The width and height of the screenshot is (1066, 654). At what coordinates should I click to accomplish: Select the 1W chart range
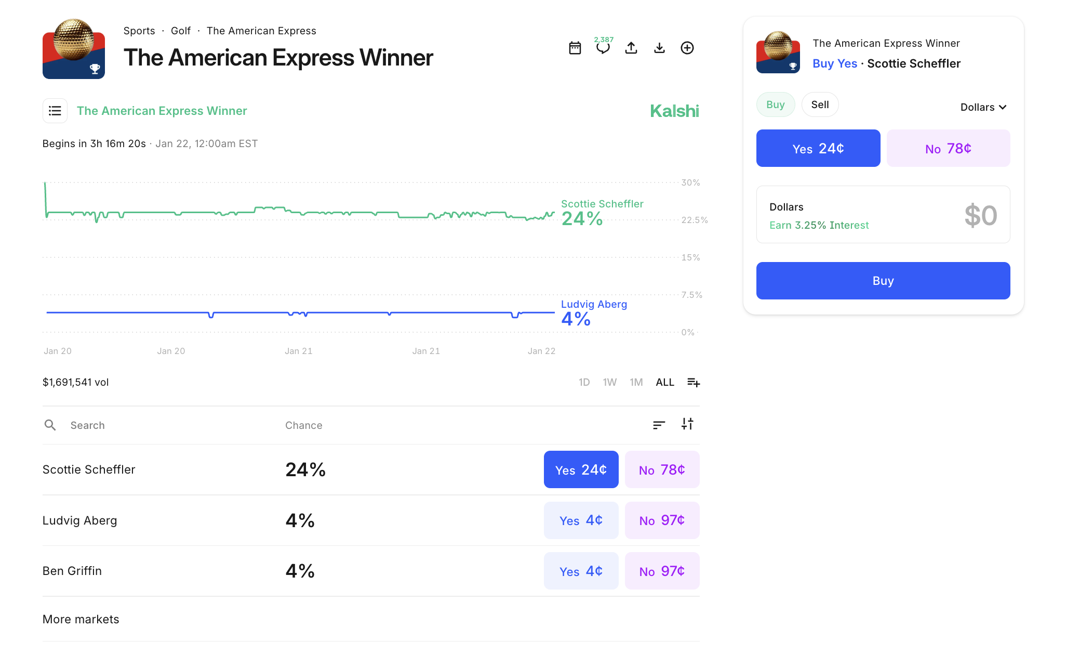point(609,383)
